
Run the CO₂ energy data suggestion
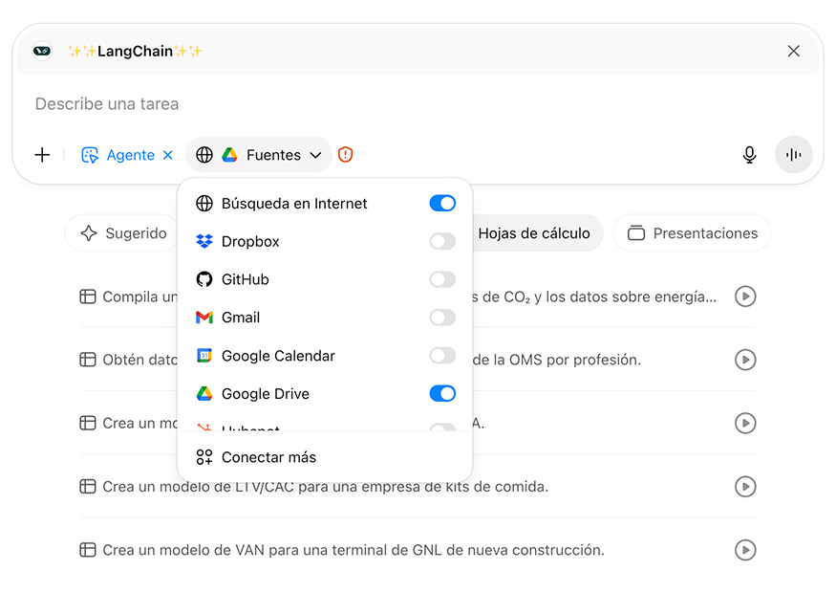745,296
